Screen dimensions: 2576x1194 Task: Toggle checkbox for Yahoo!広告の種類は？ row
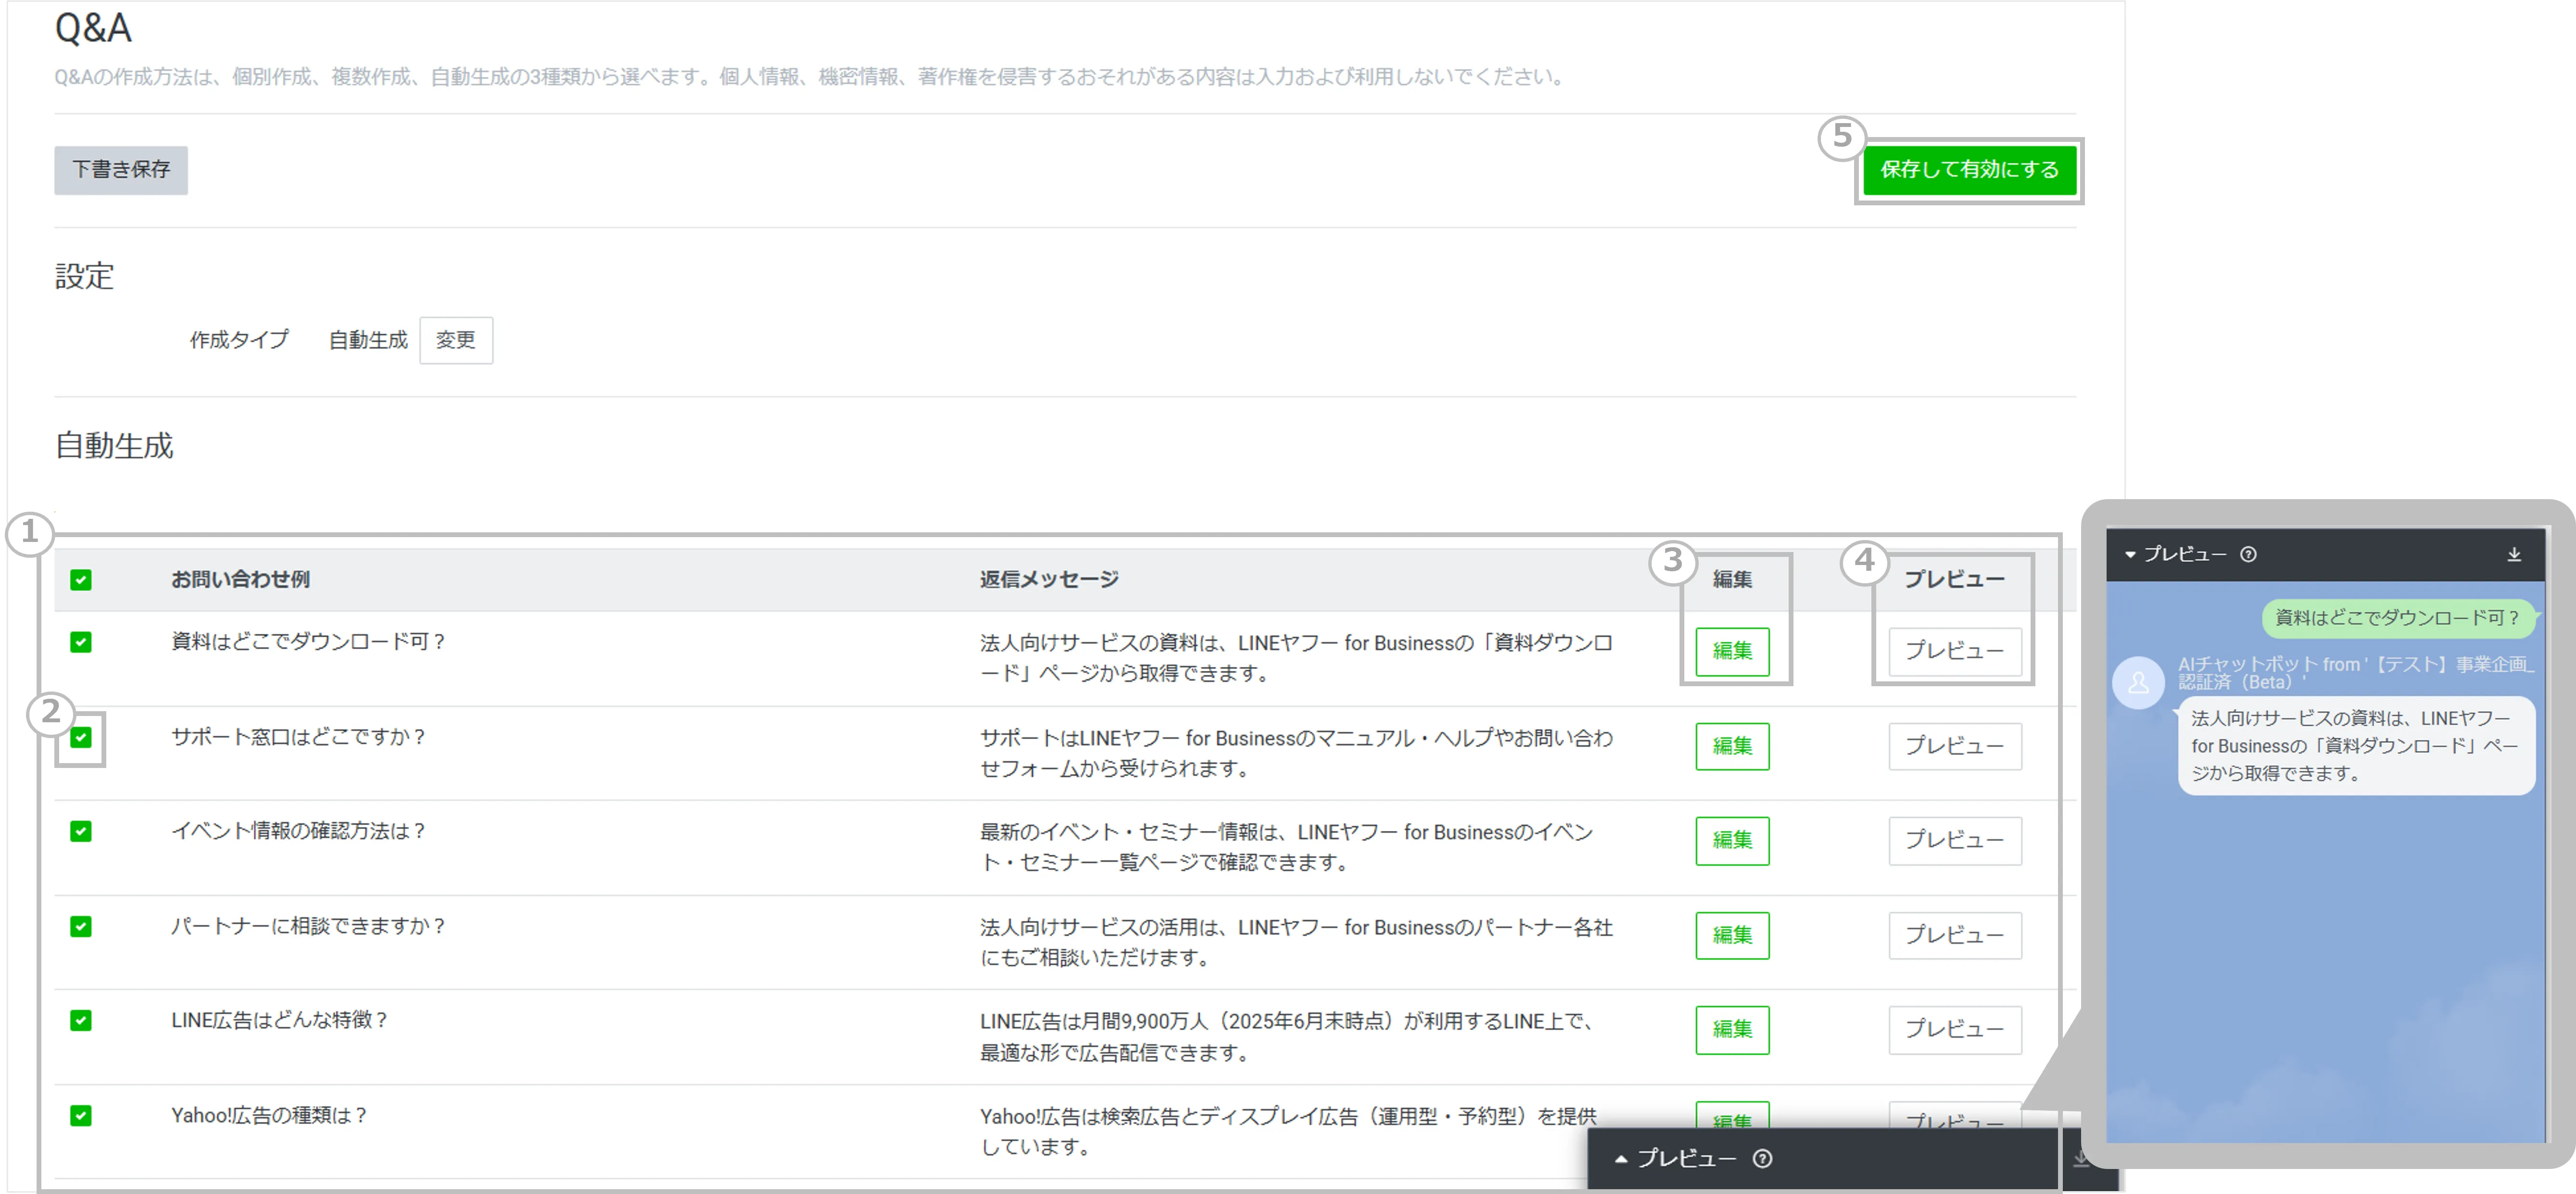tap(81, 1115)
